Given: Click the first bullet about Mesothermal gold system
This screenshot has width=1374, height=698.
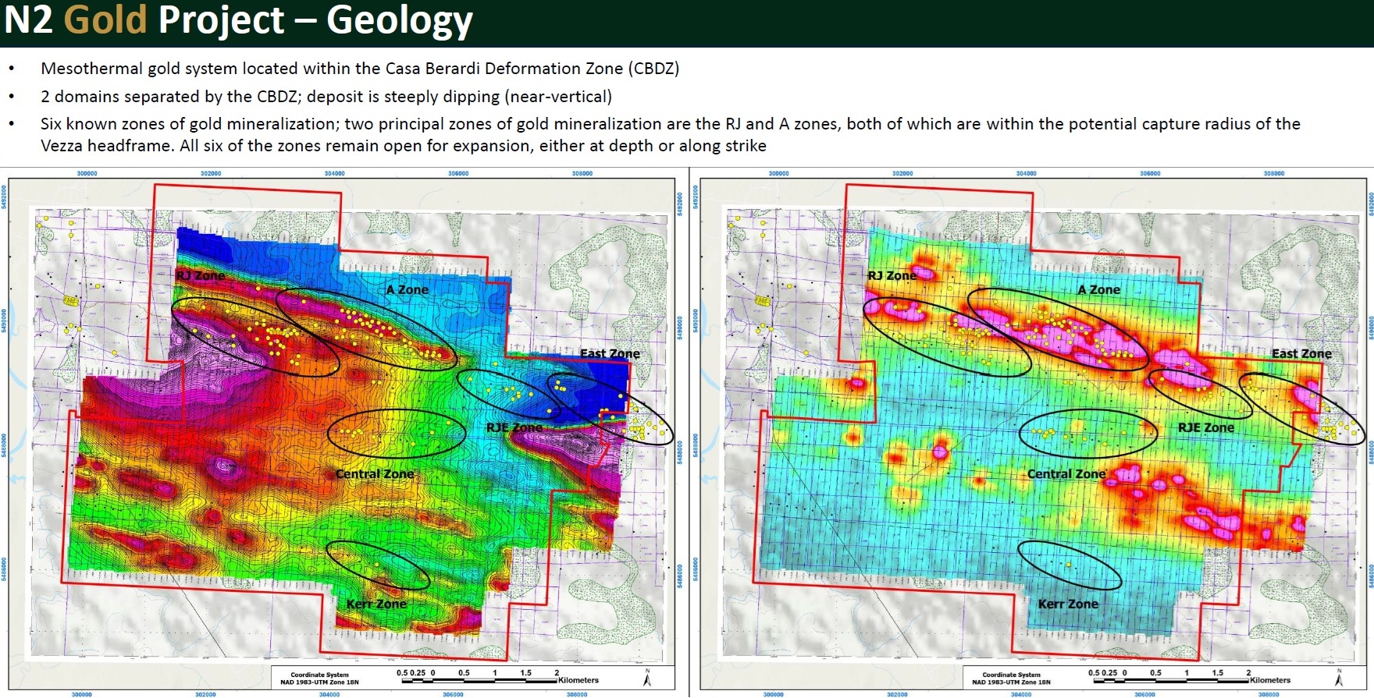Looking at the screenshot, I should tap(360, 69).
